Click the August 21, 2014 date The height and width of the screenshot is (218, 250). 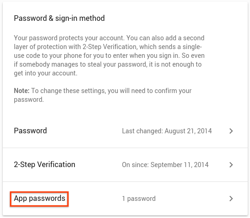point(188,131)
